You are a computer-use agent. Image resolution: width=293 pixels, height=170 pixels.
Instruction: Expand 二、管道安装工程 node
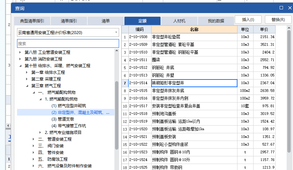point(33,139)
